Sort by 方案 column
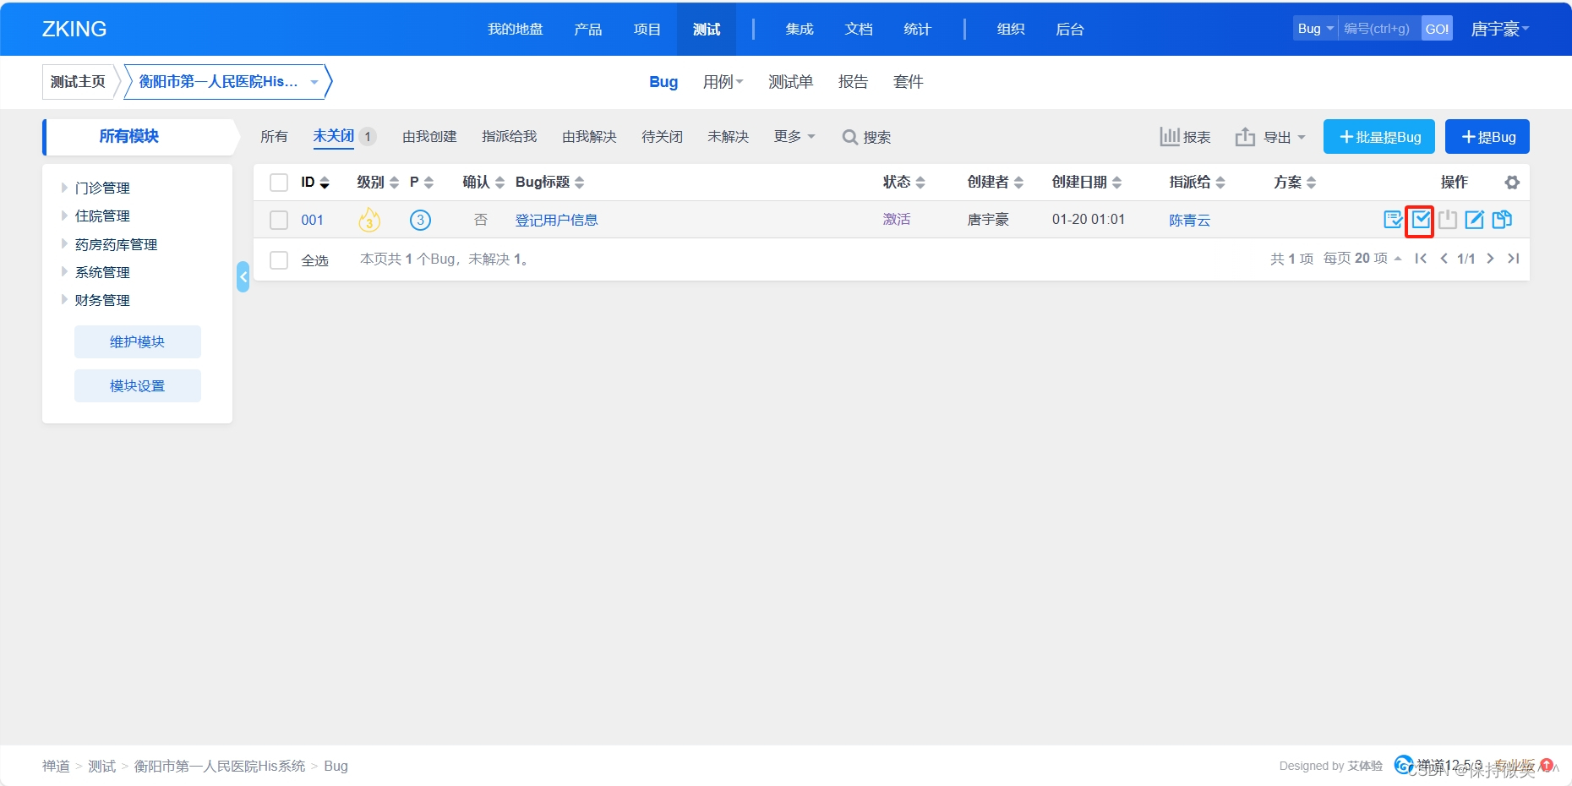 click(1295, 182)
